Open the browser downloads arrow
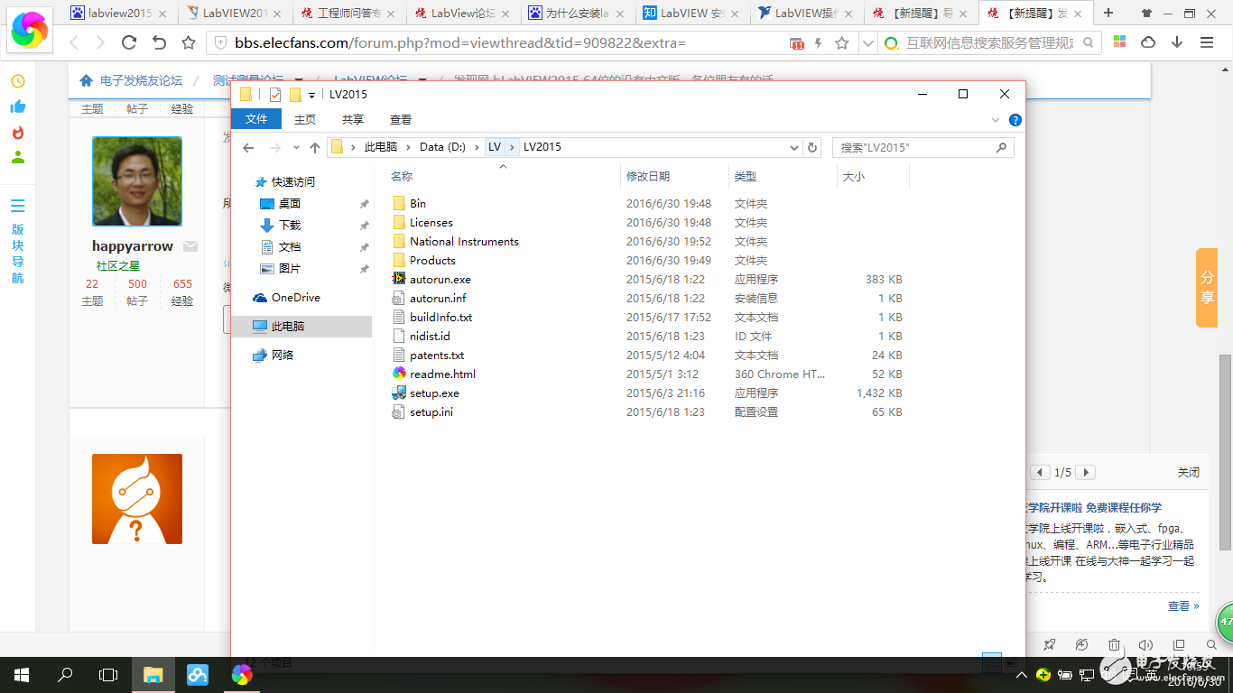This screenshot has height=693, width=1233. [x=1177, y=42]
